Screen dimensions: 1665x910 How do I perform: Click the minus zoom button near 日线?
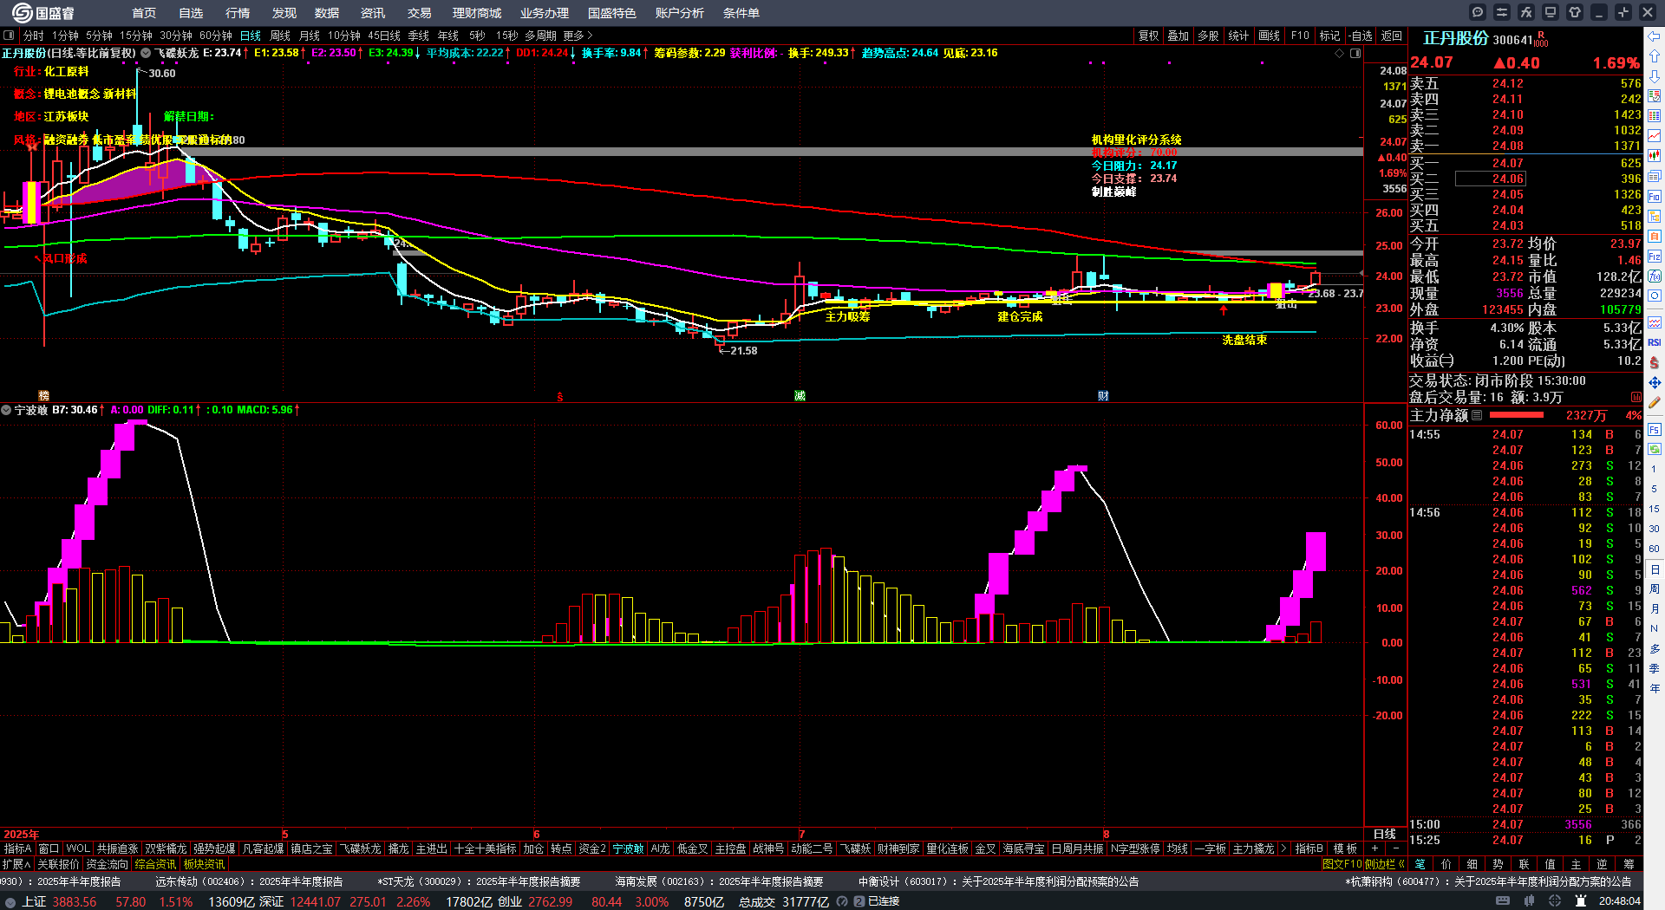pyautogui.click(x=1395, y=848)
